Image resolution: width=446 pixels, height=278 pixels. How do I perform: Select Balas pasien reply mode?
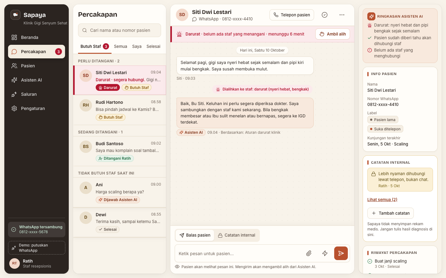coord(195,235)
